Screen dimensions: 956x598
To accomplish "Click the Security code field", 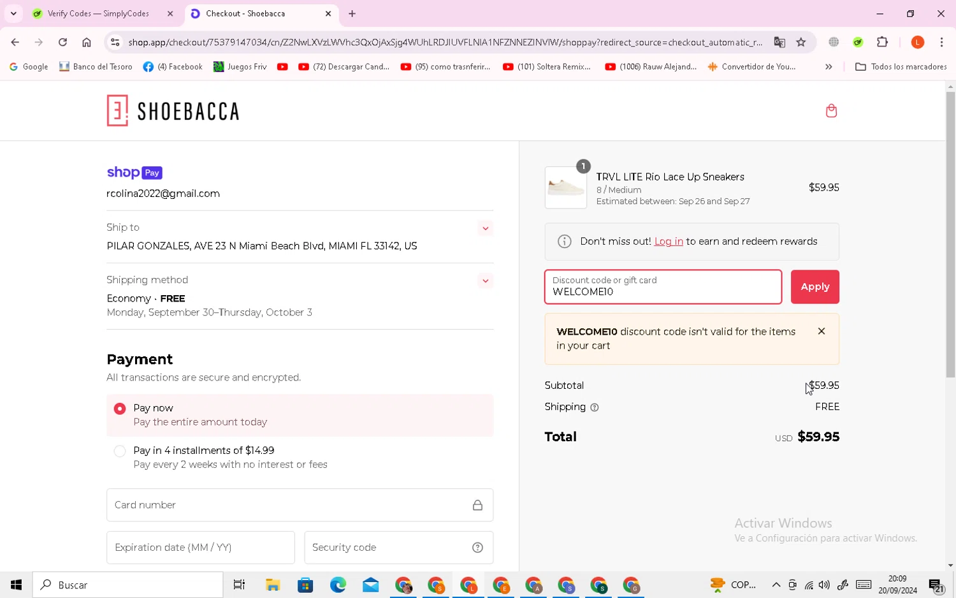I will click(x=398, y=548).
